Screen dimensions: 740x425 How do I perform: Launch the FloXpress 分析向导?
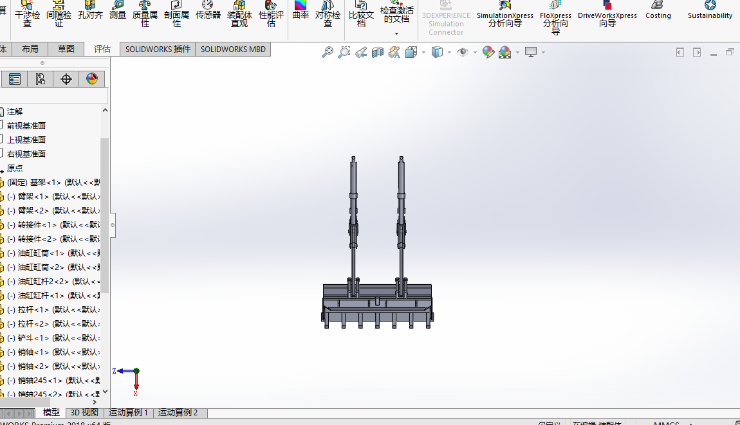point(555,18)
